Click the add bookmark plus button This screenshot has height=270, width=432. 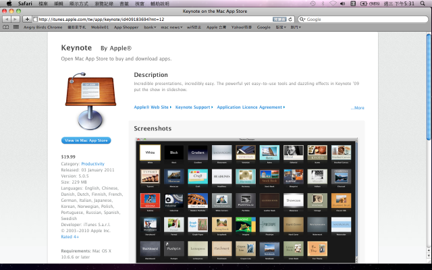pyautogui.click(x=27, y=20)
